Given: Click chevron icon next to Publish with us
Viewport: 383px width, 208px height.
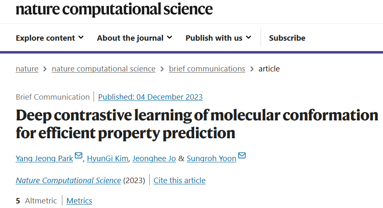Looking at the screenshot, I should [x=248, y=37].
